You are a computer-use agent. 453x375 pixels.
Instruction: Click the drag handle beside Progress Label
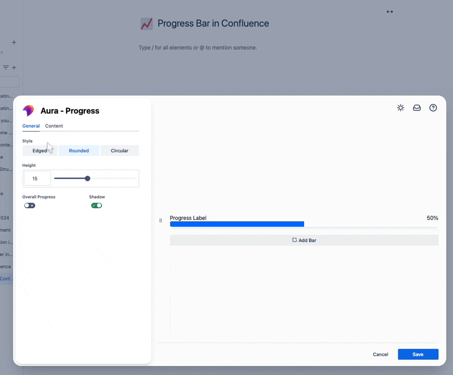[161, 221]
